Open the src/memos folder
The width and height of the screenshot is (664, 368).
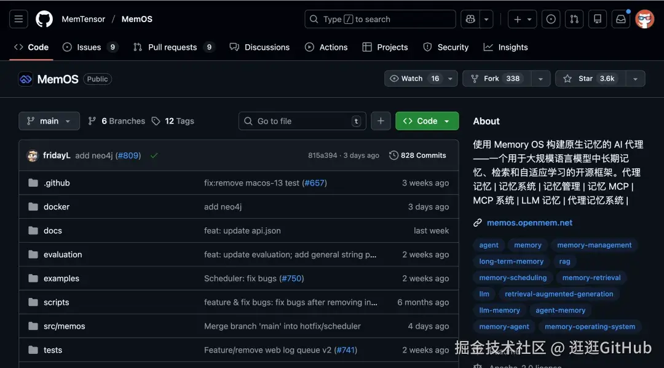click(x=65, y=326)
